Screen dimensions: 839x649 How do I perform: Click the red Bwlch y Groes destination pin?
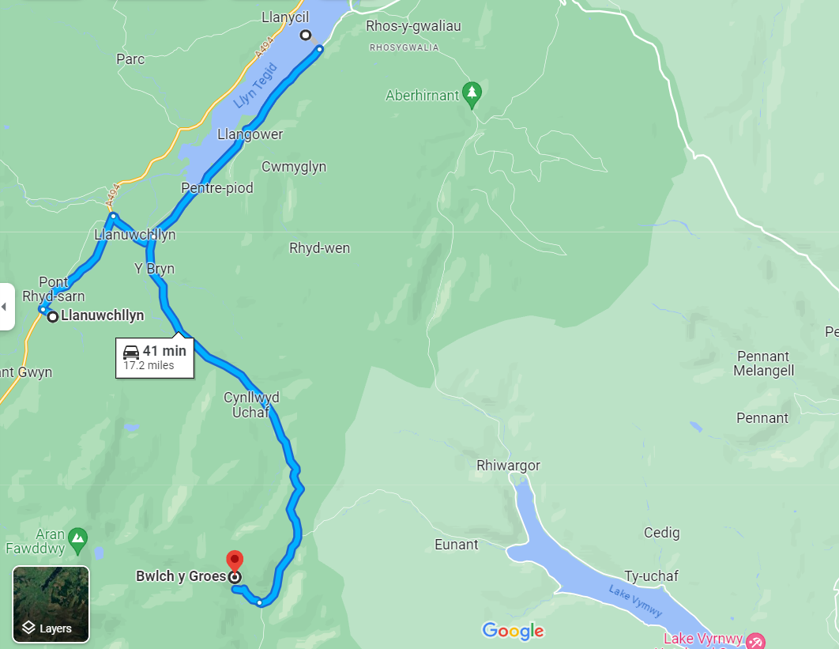click(235, 561)
